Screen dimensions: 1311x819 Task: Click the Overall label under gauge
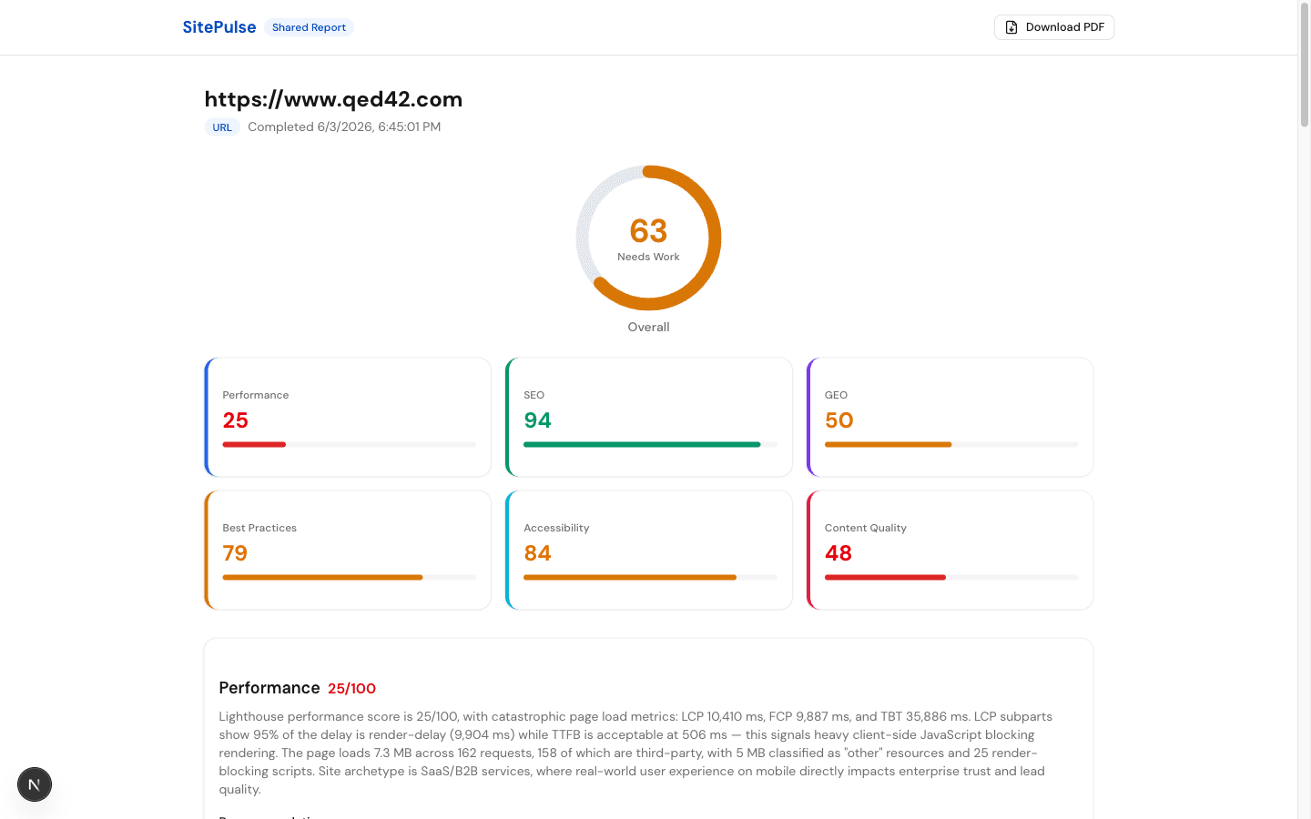coord(648,327)
